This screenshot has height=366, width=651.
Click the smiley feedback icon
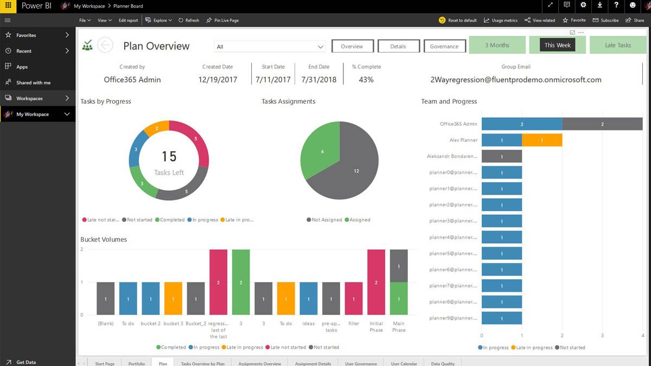(633, 5)
